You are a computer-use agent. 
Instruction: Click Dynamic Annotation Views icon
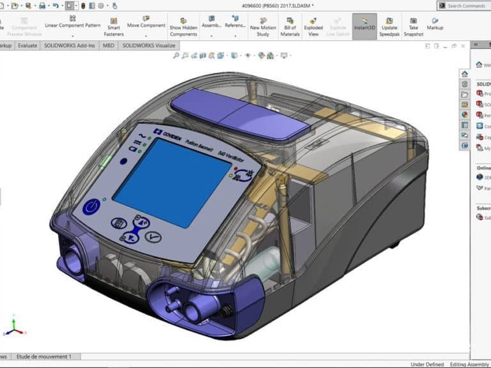tap(212, 56)
